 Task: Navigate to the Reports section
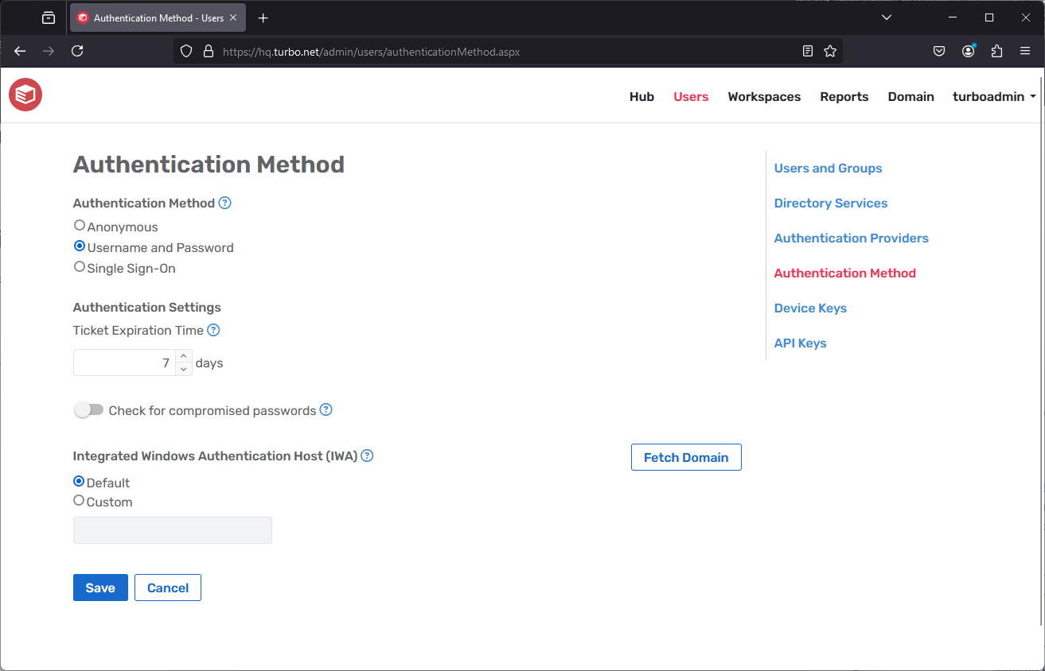844,96
